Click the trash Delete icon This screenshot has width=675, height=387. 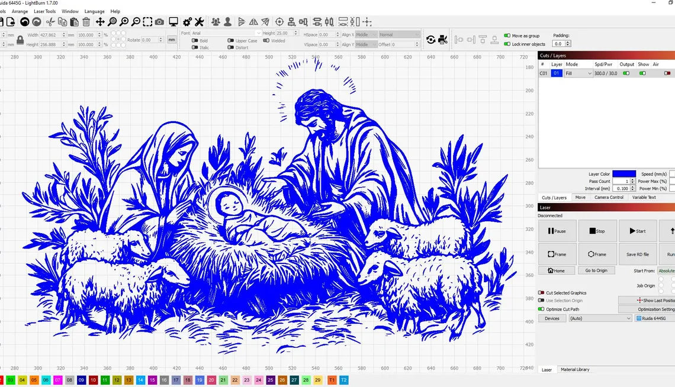tap(86, 22)
